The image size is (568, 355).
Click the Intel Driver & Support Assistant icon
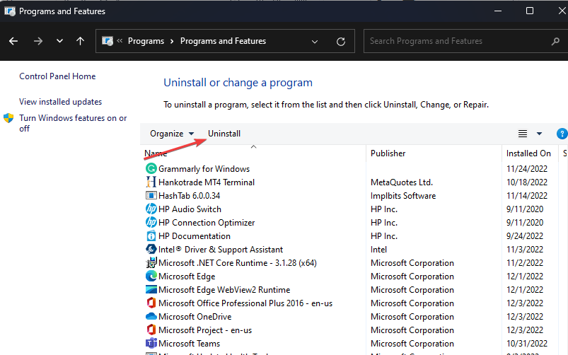click(151, 250)
